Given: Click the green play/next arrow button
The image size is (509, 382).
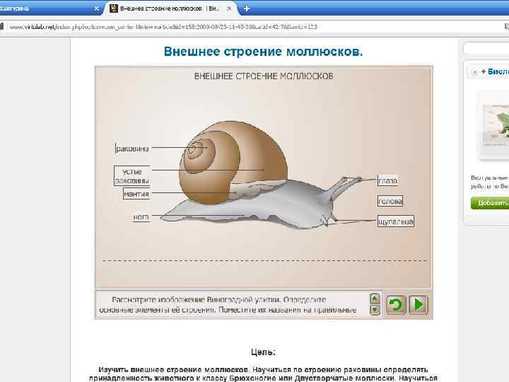Looking at the screenshot, I should (419, 305).
